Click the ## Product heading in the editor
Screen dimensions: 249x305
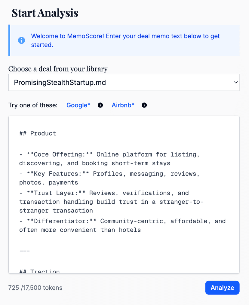coord(37,133)
